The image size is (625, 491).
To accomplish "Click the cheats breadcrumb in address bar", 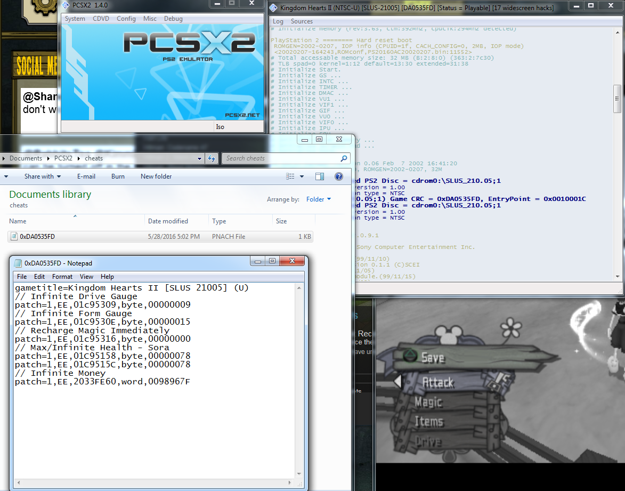I will [x=94, y=158].
